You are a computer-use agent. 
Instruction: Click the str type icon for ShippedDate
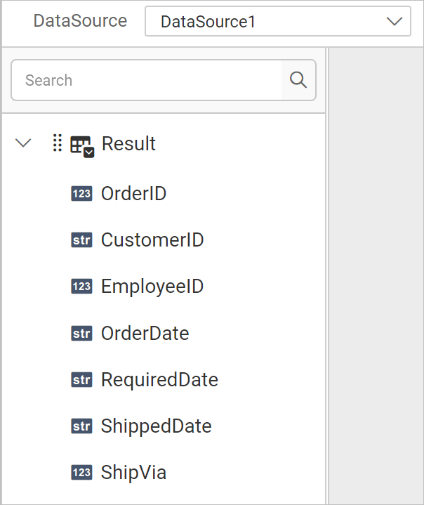coord(81,426)
